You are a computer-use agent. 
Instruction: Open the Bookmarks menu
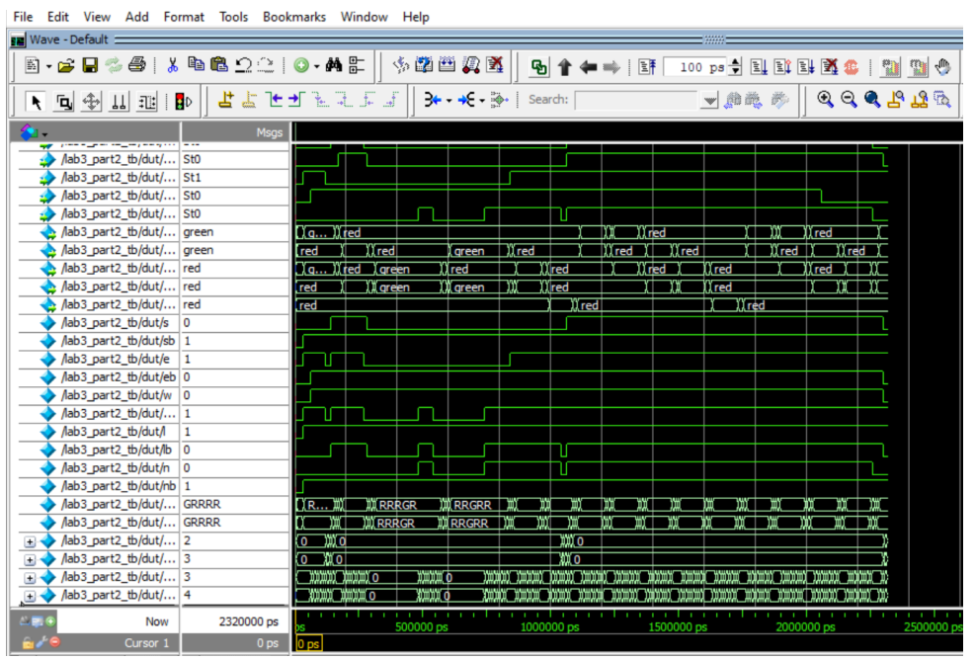pos(295,17)
